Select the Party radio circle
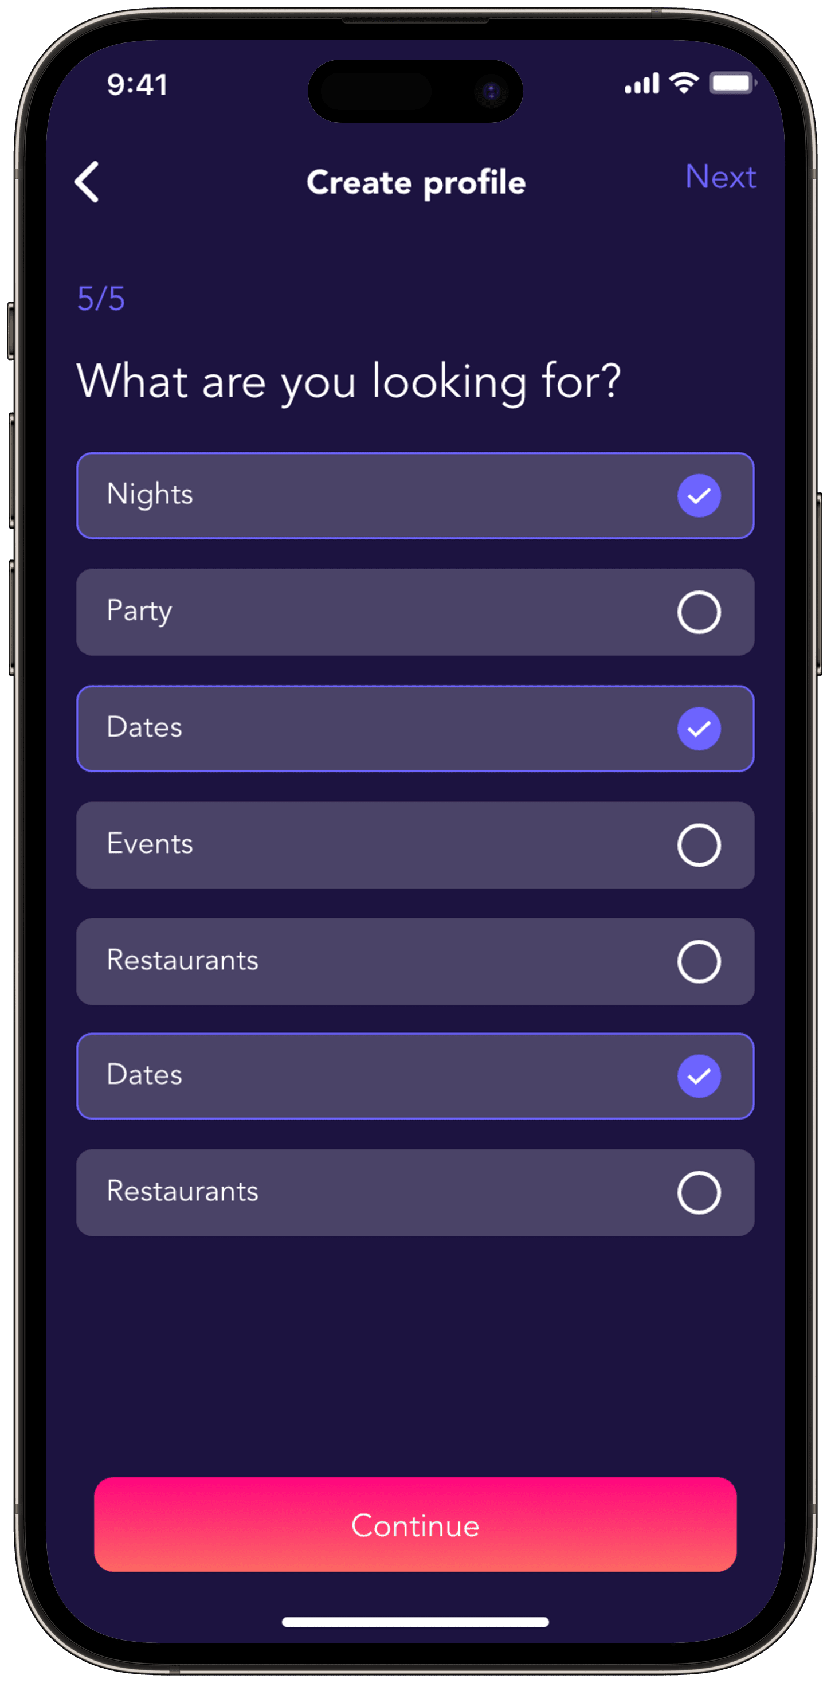The width and height of the screenshot is (831, 1683). (x=699, y=612)
